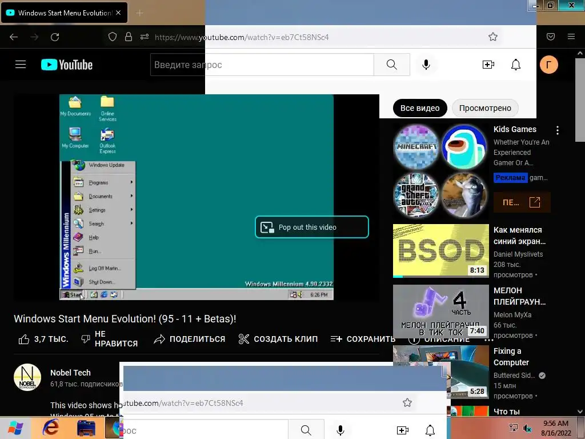The height and width of the screenshot is (439, 585).
Task: Open the Nobel Tech channel name
Action: click(70, 373)
